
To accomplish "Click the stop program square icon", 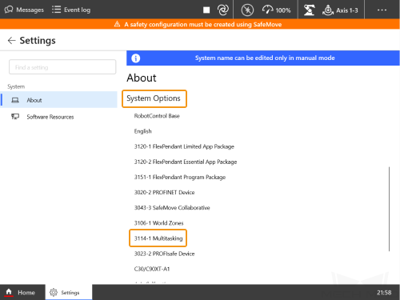I will (206, 10).
